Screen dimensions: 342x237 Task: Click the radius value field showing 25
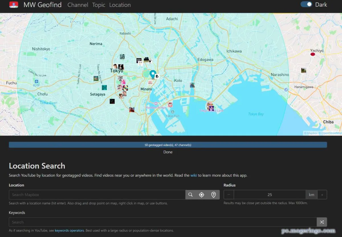click(270, 195)
